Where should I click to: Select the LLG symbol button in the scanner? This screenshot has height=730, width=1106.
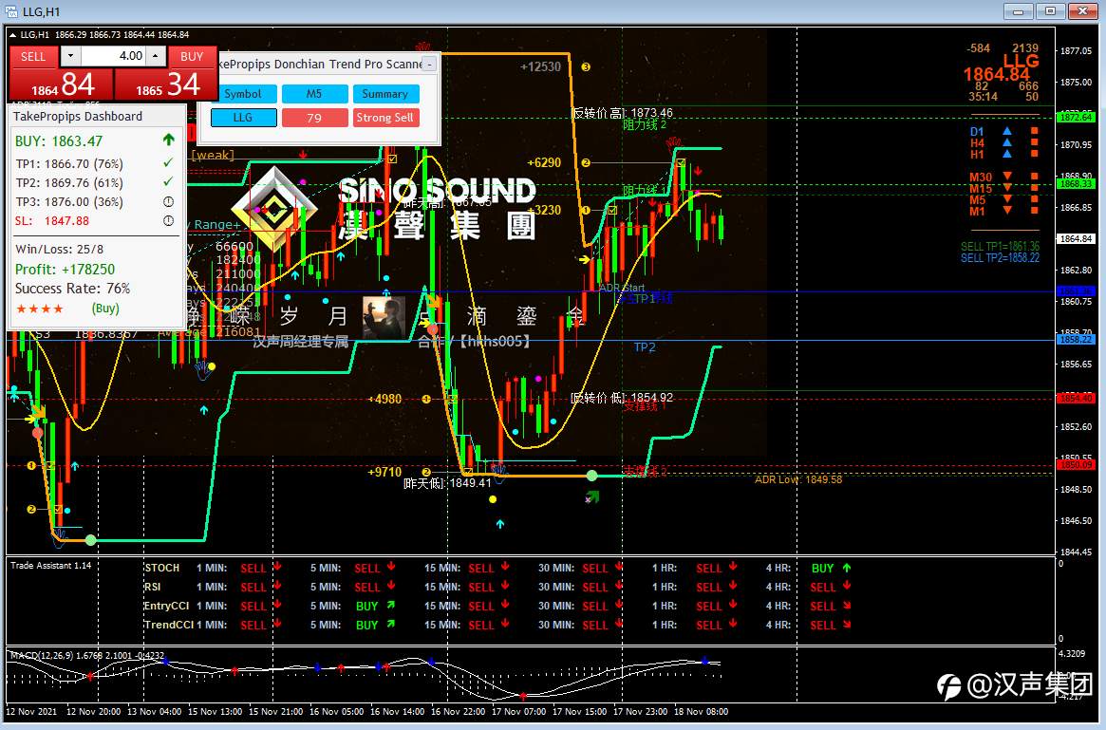243,118
